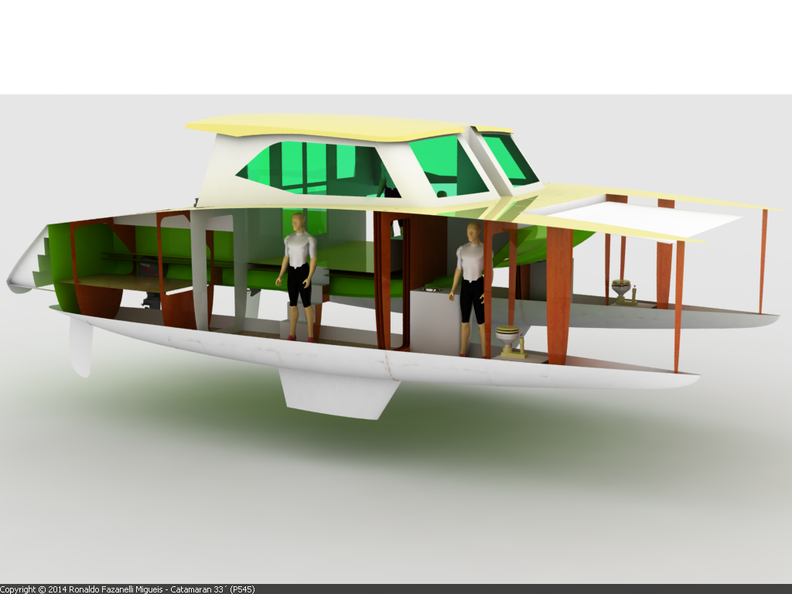Click the bow tip of the near hull
The image size is (792, 594).
click(691, 379)
